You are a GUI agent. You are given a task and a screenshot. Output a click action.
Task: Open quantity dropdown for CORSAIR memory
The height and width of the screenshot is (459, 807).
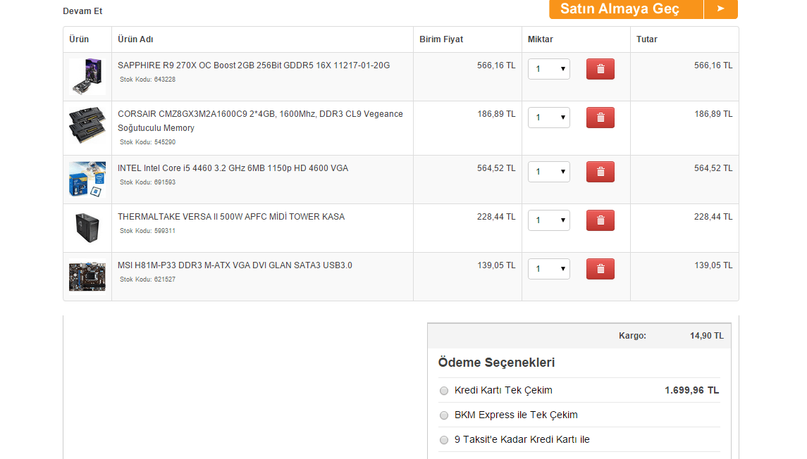tap(548, 118)
